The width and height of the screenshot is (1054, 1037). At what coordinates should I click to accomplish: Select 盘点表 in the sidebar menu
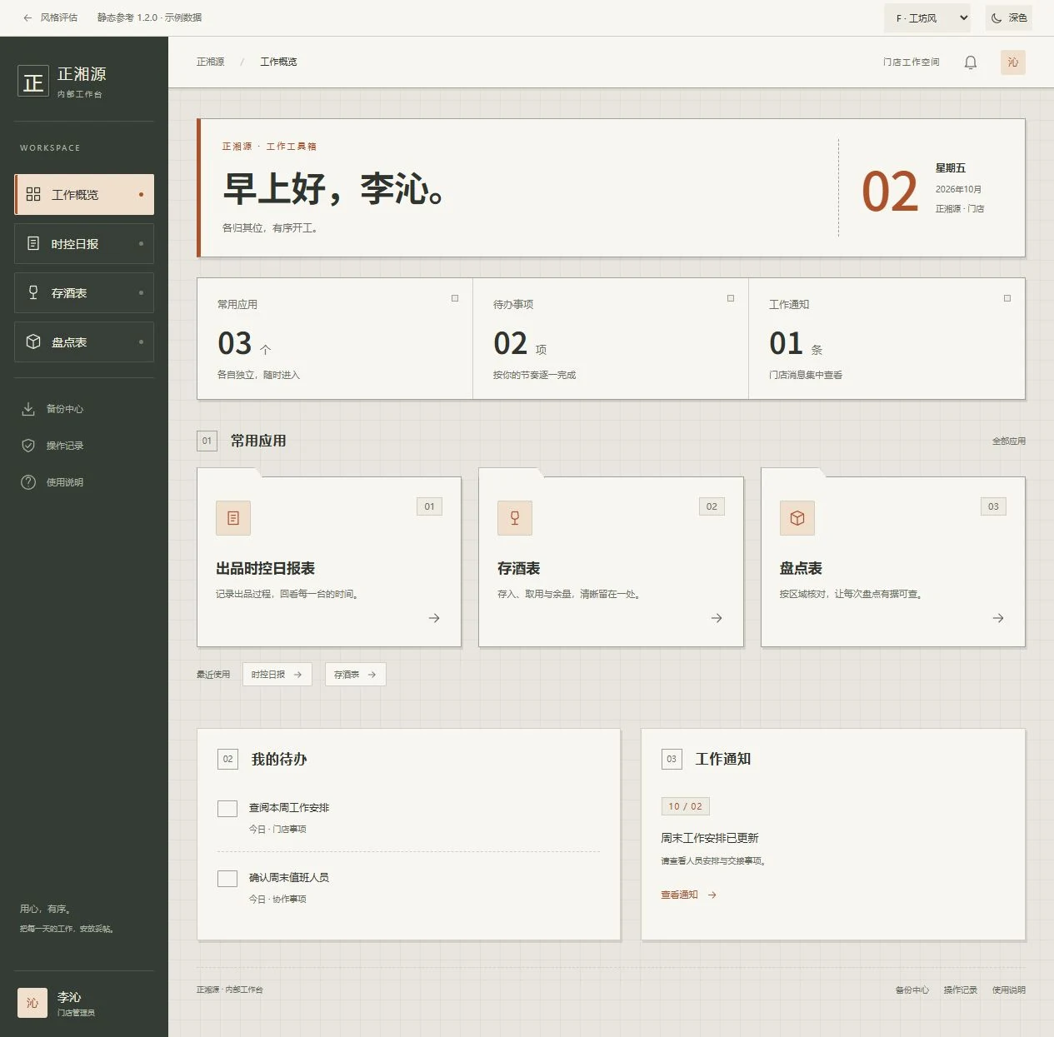point(84,342)
